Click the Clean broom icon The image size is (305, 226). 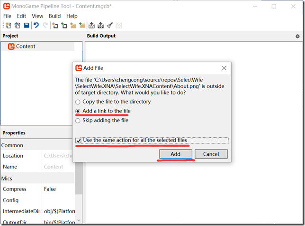point(110,25)
